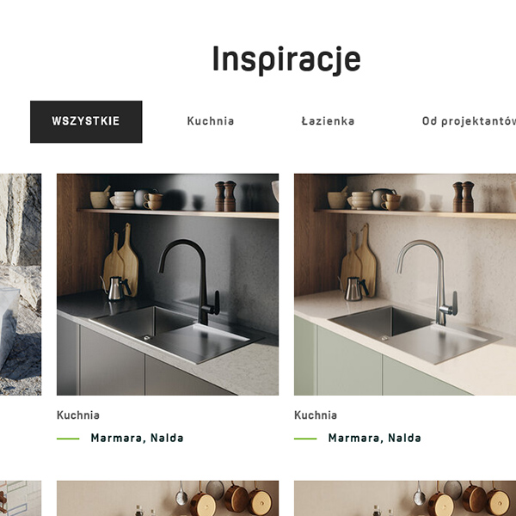
Task: Open the light kitchen with chrome faucet photo
Action: [405, 285]
